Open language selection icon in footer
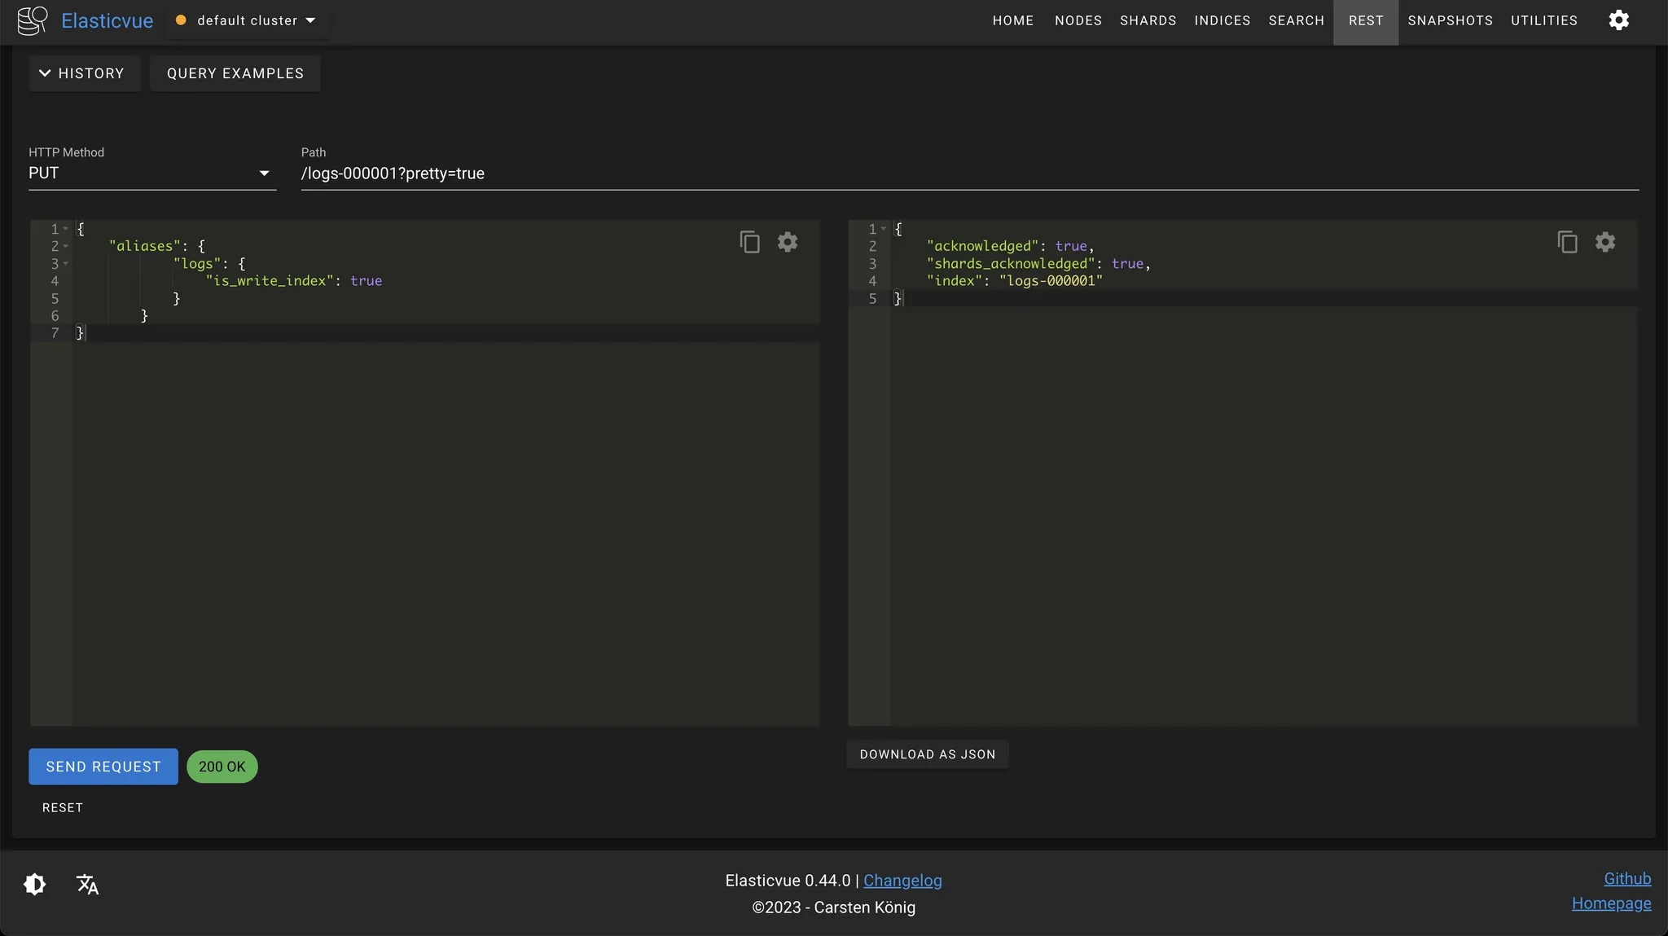Screen dimensions: 1668x936 coord(87,884)
